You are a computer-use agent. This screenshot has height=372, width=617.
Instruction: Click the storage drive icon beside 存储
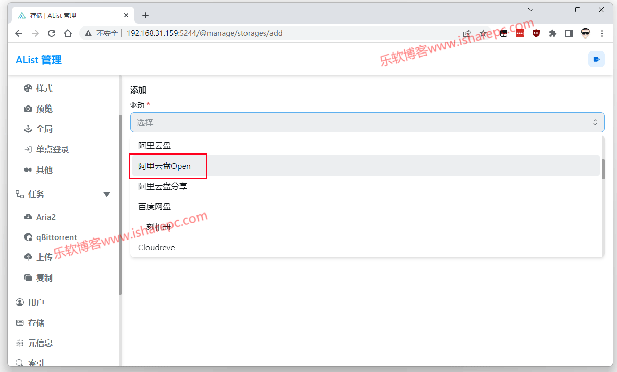(x=20, y=323)
